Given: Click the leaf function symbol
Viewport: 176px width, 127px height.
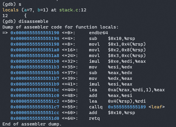Looking at the screenshot, I should click(156, 107).
